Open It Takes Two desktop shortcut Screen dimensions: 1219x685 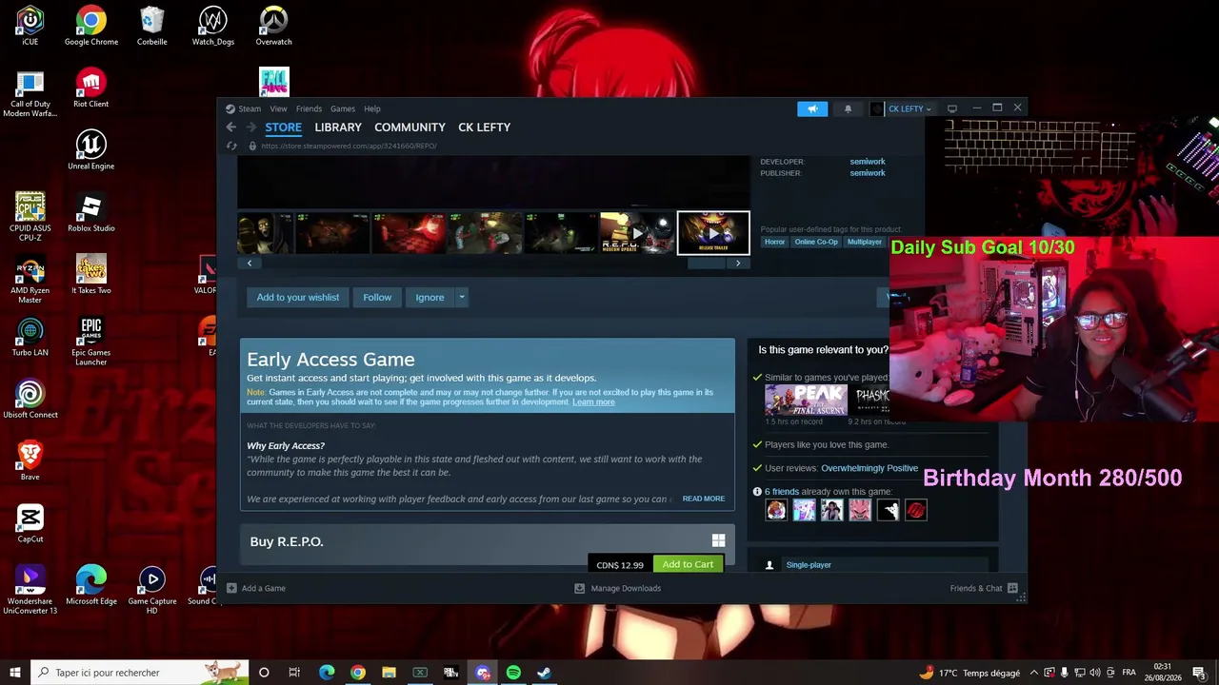click(x=91, y=274)
